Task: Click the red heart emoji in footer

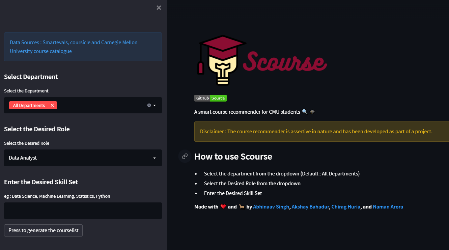Action: [223, 206]
